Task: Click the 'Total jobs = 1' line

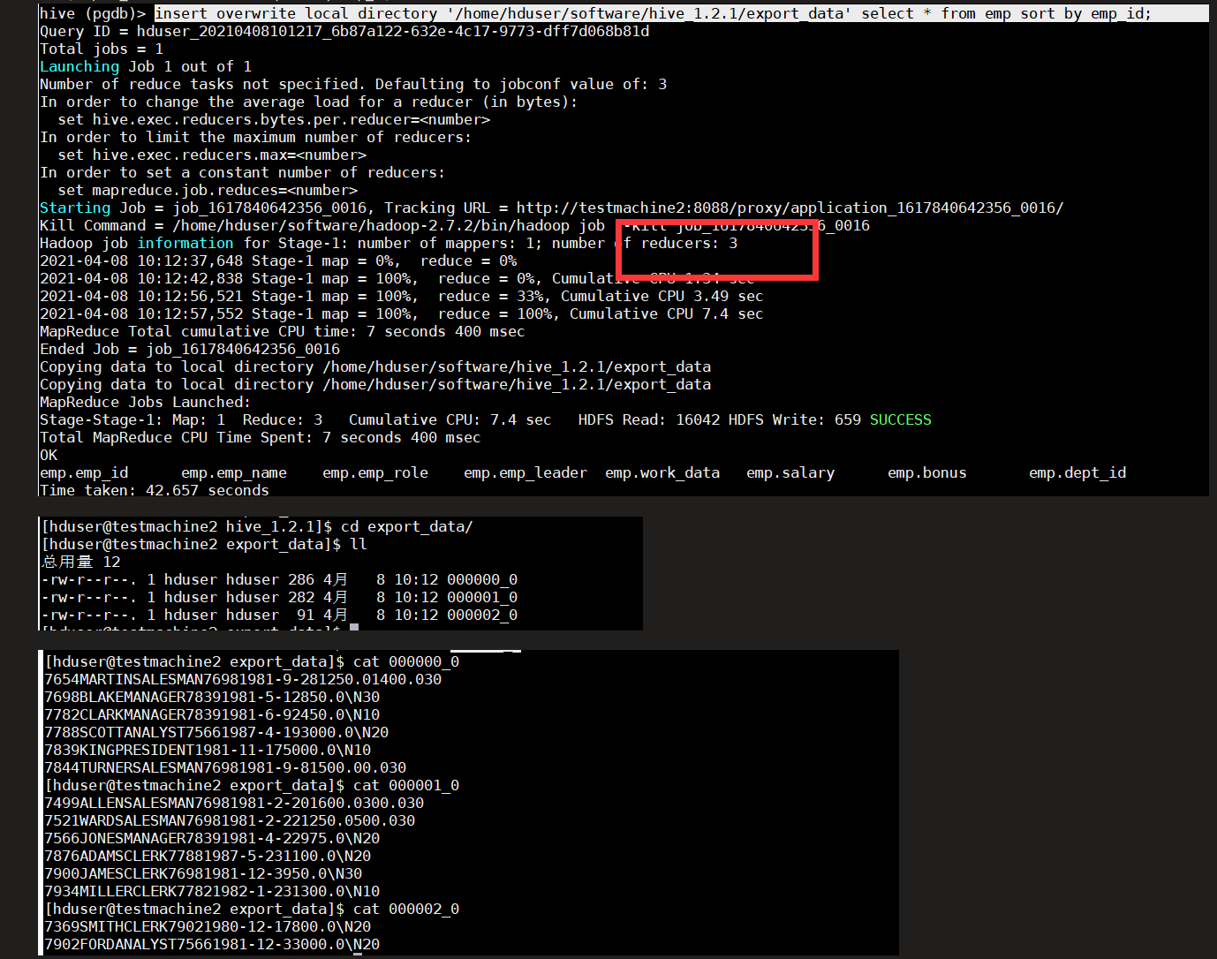Action: [x=102, y=49]
